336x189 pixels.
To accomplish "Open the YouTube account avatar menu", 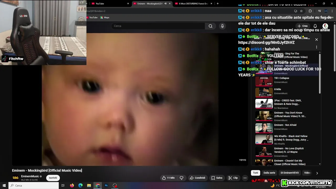I will pyautogui.click(x=325, y=26).
